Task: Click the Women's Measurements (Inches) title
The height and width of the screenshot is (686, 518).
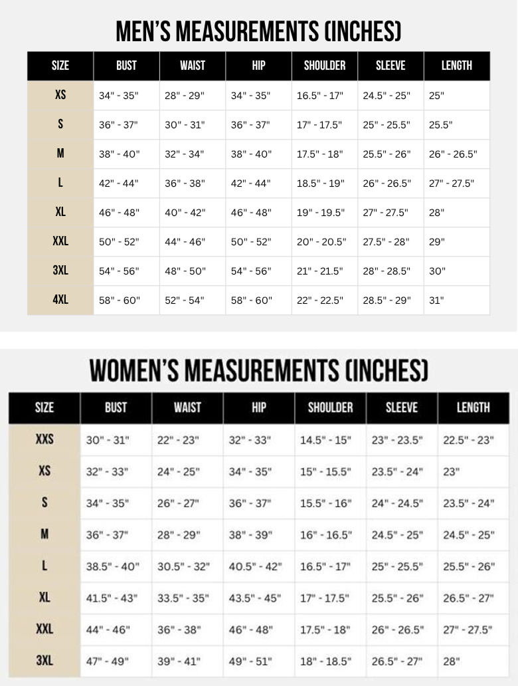Action: tap(258, 371)
